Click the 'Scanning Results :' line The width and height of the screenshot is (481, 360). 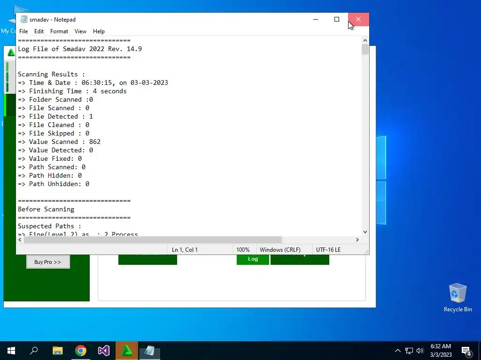click(x=51, y=75)
